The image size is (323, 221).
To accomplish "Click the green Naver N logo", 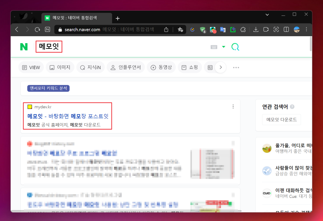I will [24, 47].
